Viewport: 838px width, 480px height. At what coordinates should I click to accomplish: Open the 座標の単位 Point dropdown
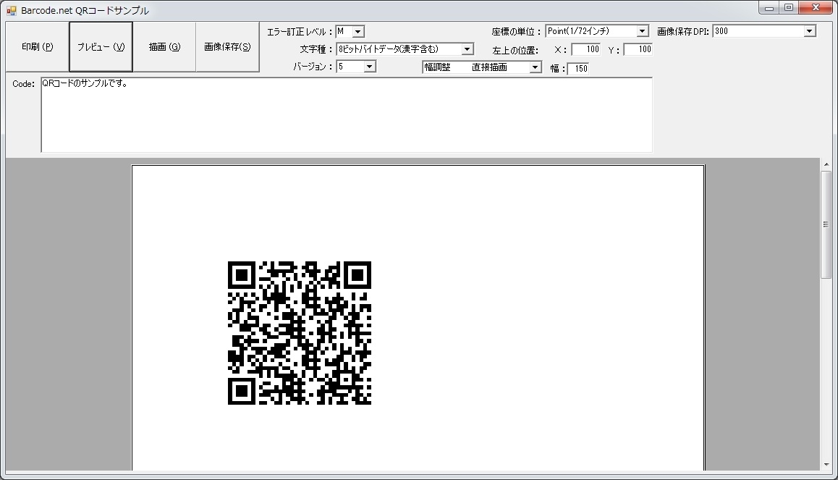coord(597,31)
